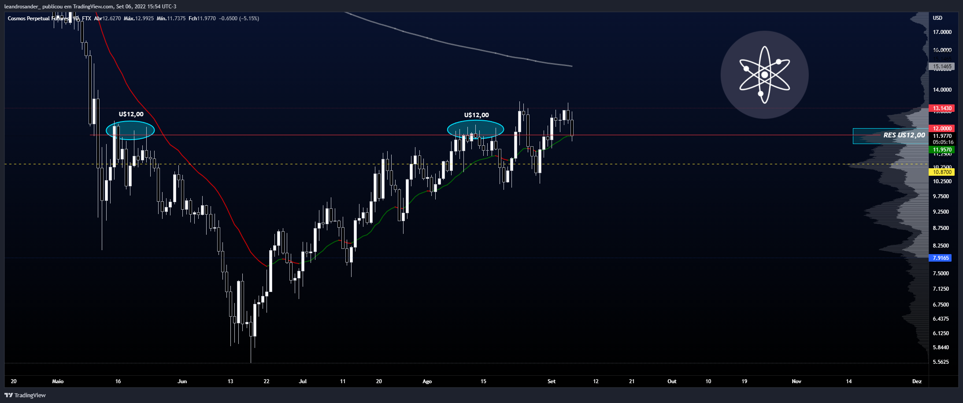Click the 17.0000 price scale value
The width and height of the screenshot is (963, 403).
coord(942,32)
